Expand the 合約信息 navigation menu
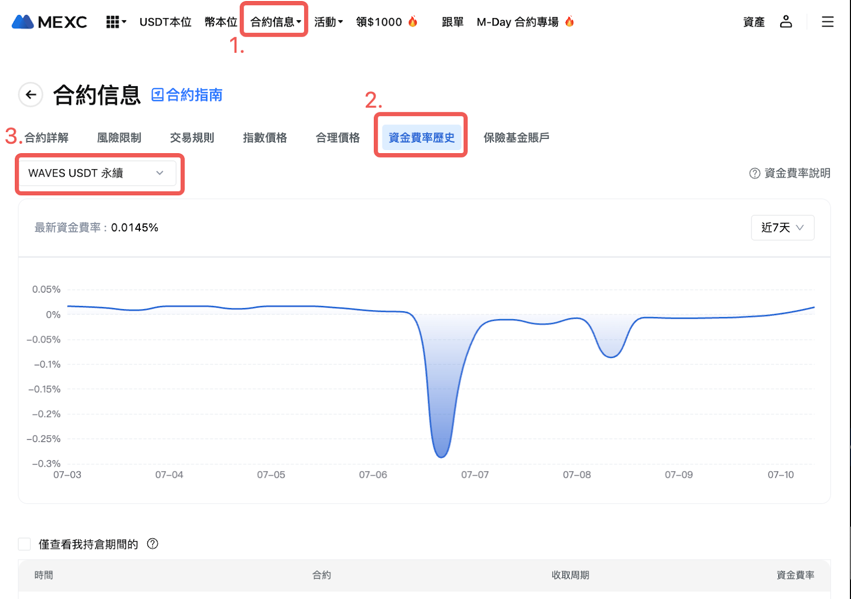 click(275, 22)
